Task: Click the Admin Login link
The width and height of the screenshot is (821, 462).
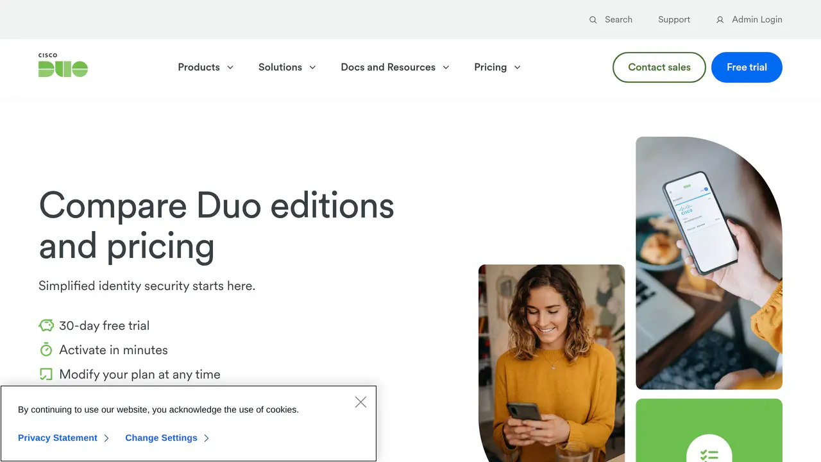Action: tap(757, 20)
